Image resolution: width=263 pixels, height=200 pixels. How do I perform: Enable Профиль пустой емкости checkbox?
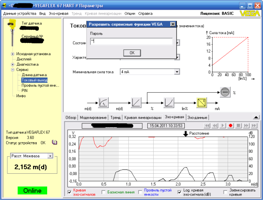(x=140, y=192)
